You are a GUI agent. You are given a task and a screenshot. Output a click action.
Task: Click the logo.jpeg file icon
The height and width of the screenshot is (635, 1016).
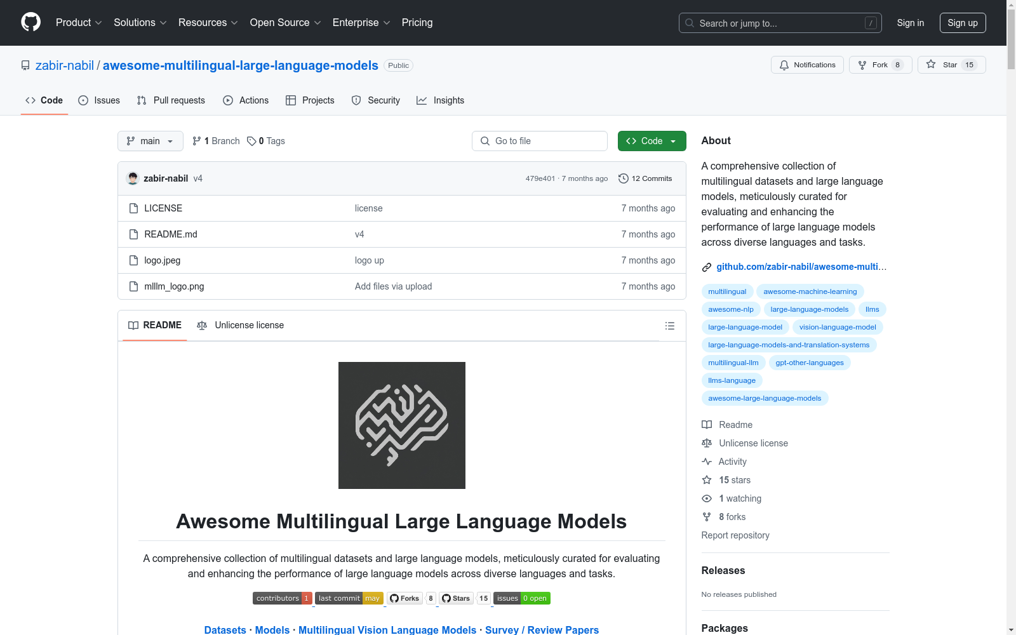[x=133, y=260]
